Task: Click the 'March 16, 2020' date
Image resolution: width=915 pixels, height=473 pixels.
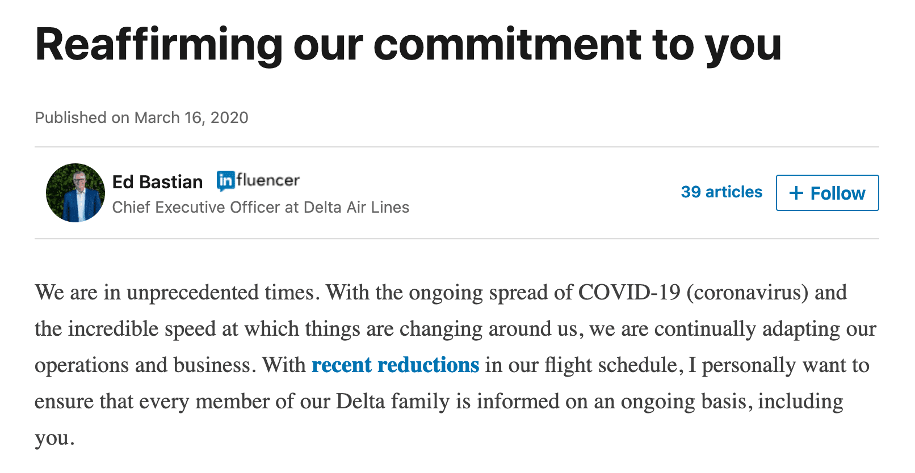Action: (191, 118)
